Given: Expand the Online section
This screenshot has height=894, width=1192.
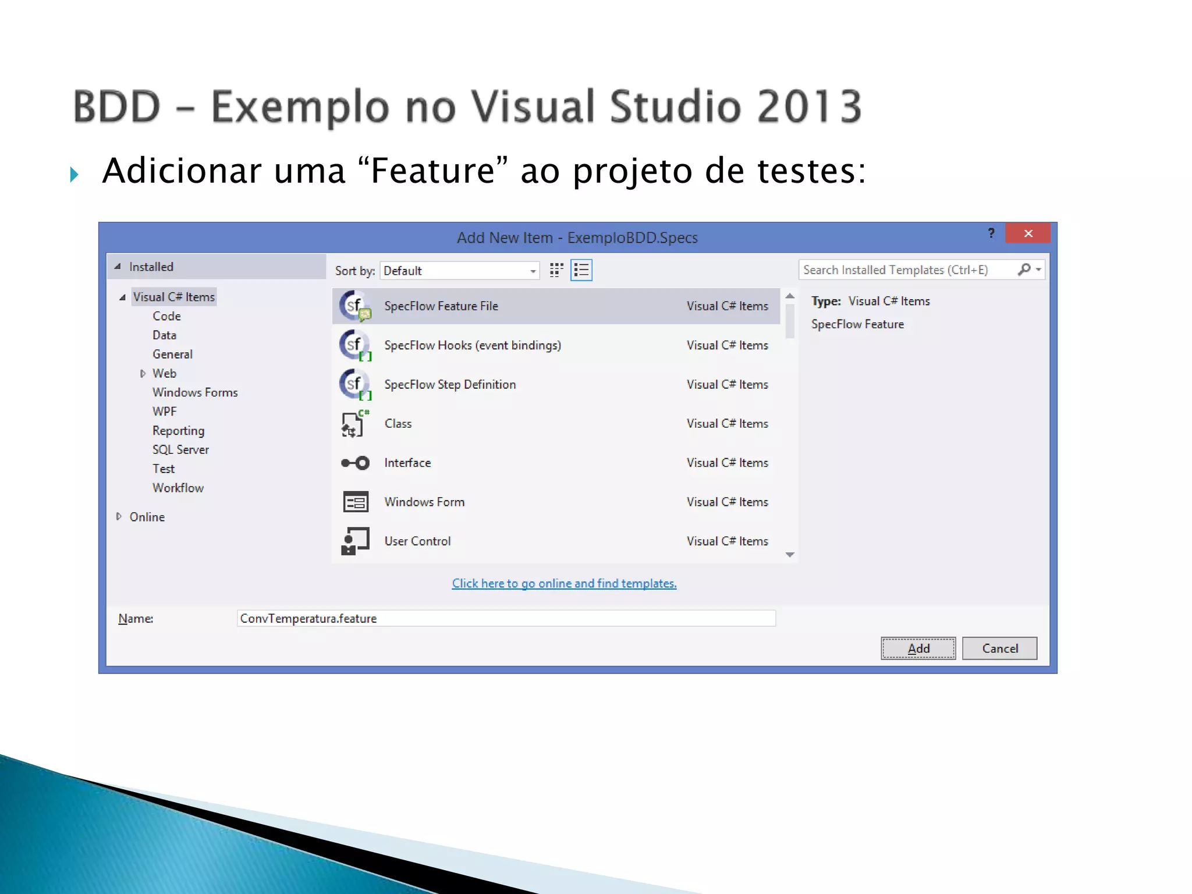Looking at the screenshot, I should click(x=119, y=517).
